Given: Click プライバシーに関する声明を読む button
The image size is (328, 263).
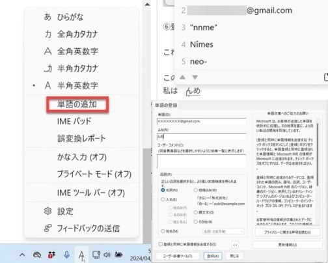Looking at the screenshot, I should pyautogui.click(x=288, y=232).
